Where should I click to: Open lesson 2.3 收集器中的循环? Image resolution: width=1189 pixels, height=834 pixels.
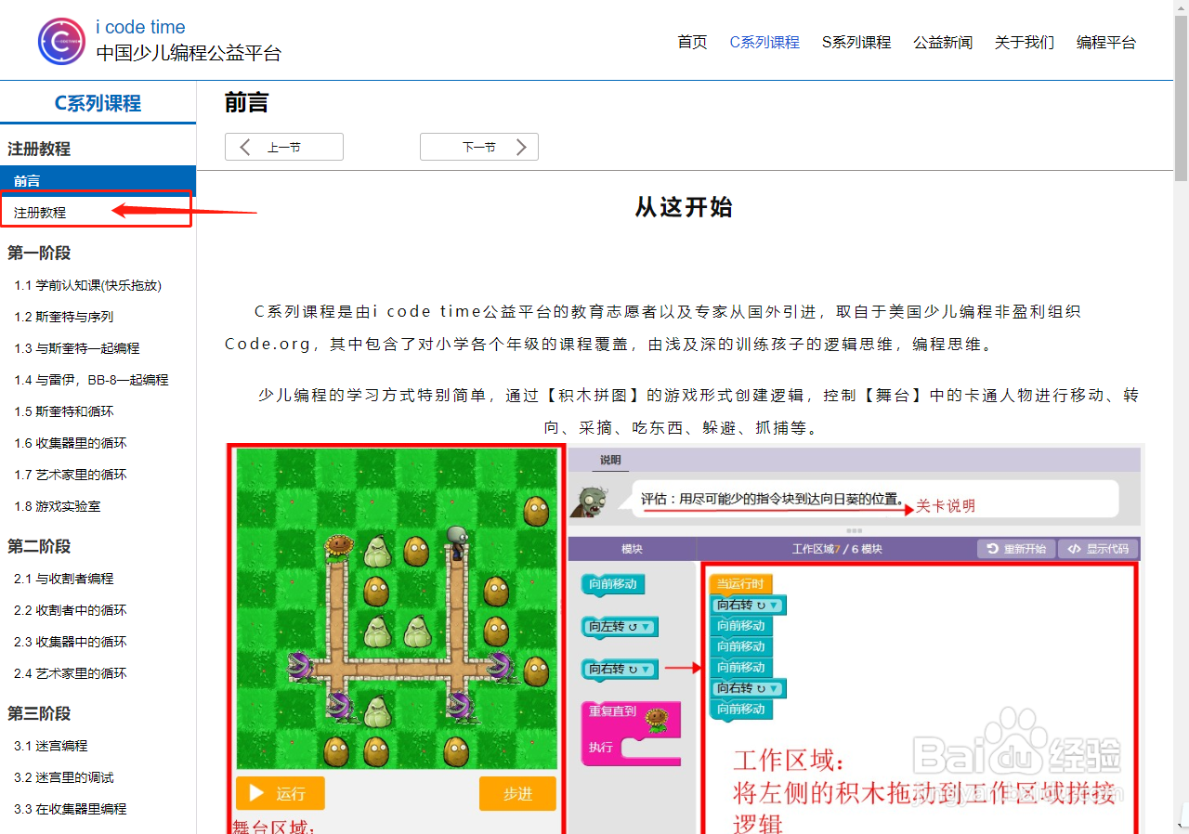coord(70,642)
